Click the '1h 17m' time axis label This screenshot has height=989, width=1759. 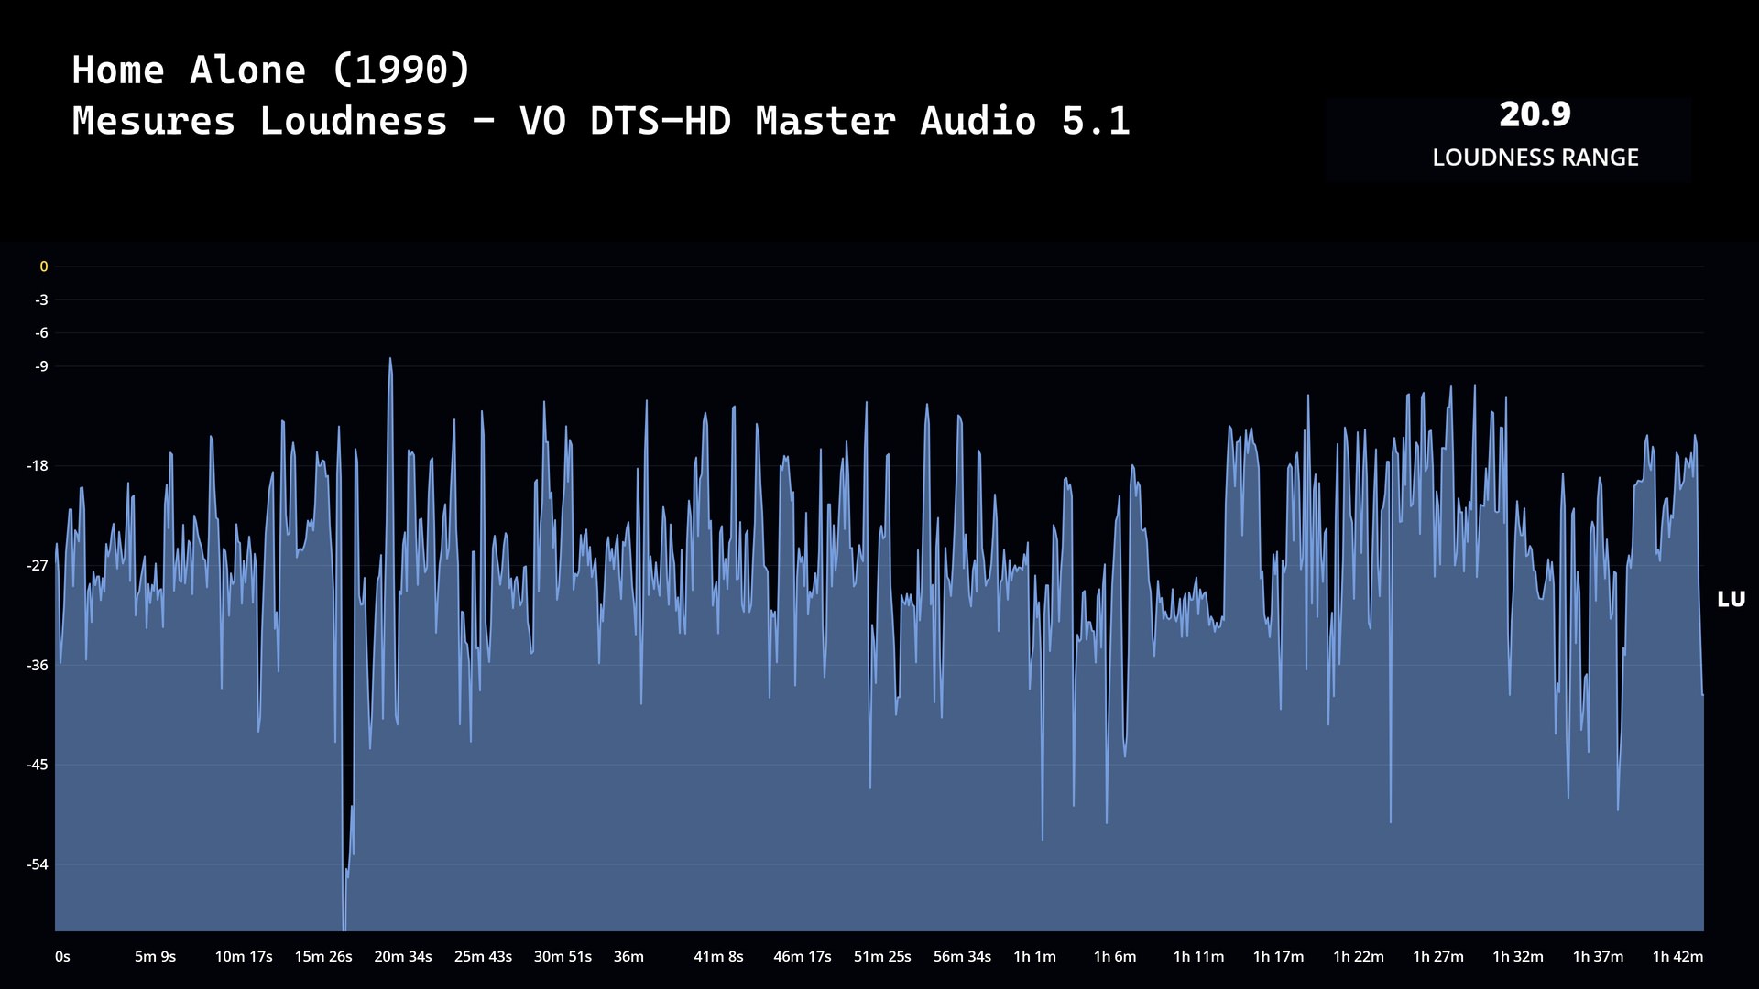(1278, 957)
